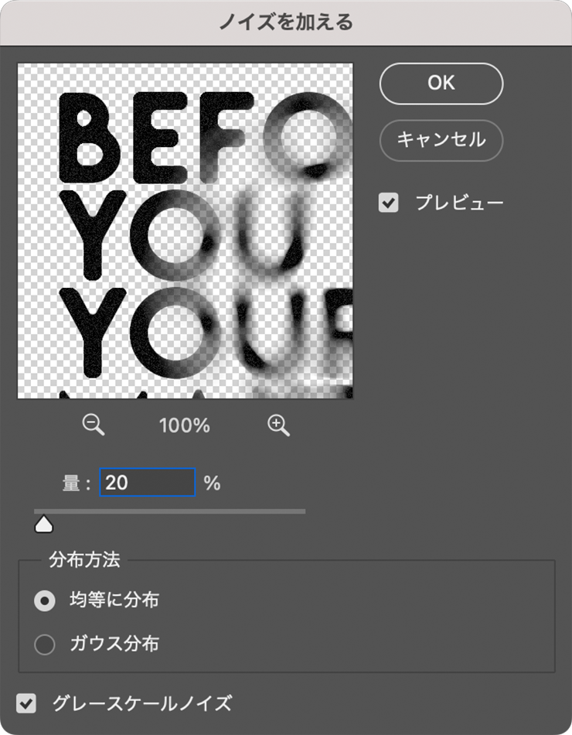The height and width of the screenshot is (735, 572).
Task: Select the ガウス分布 radio button
Action: coord(45,644)
